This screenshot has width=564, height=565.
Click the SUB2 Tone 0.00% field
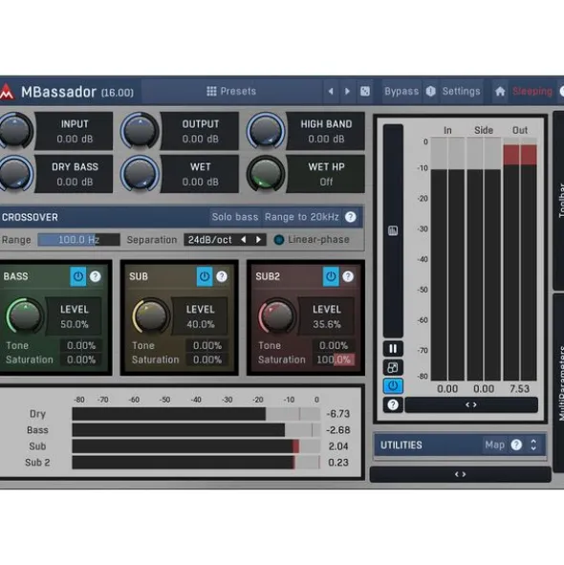(x=334, y=345)
